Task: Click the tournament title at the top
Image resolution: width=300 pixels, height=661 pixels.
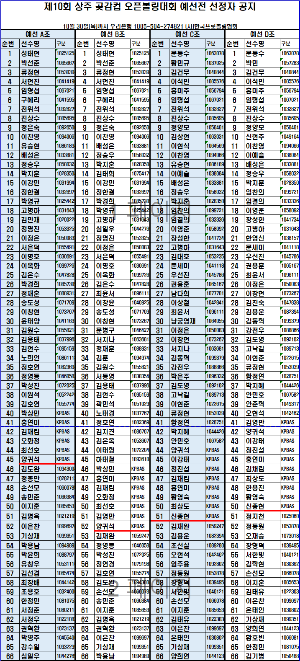Action: click(150, 7)
